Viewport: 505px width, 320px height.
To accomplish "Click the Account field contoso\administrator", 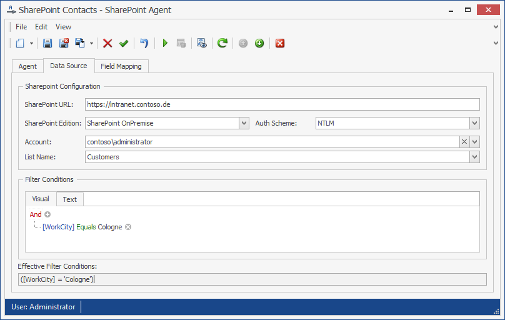I will [272, 142].
